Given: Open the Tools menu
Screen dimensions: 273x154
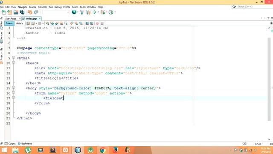Looking at the screenshot, I should (x=82, y=7).
